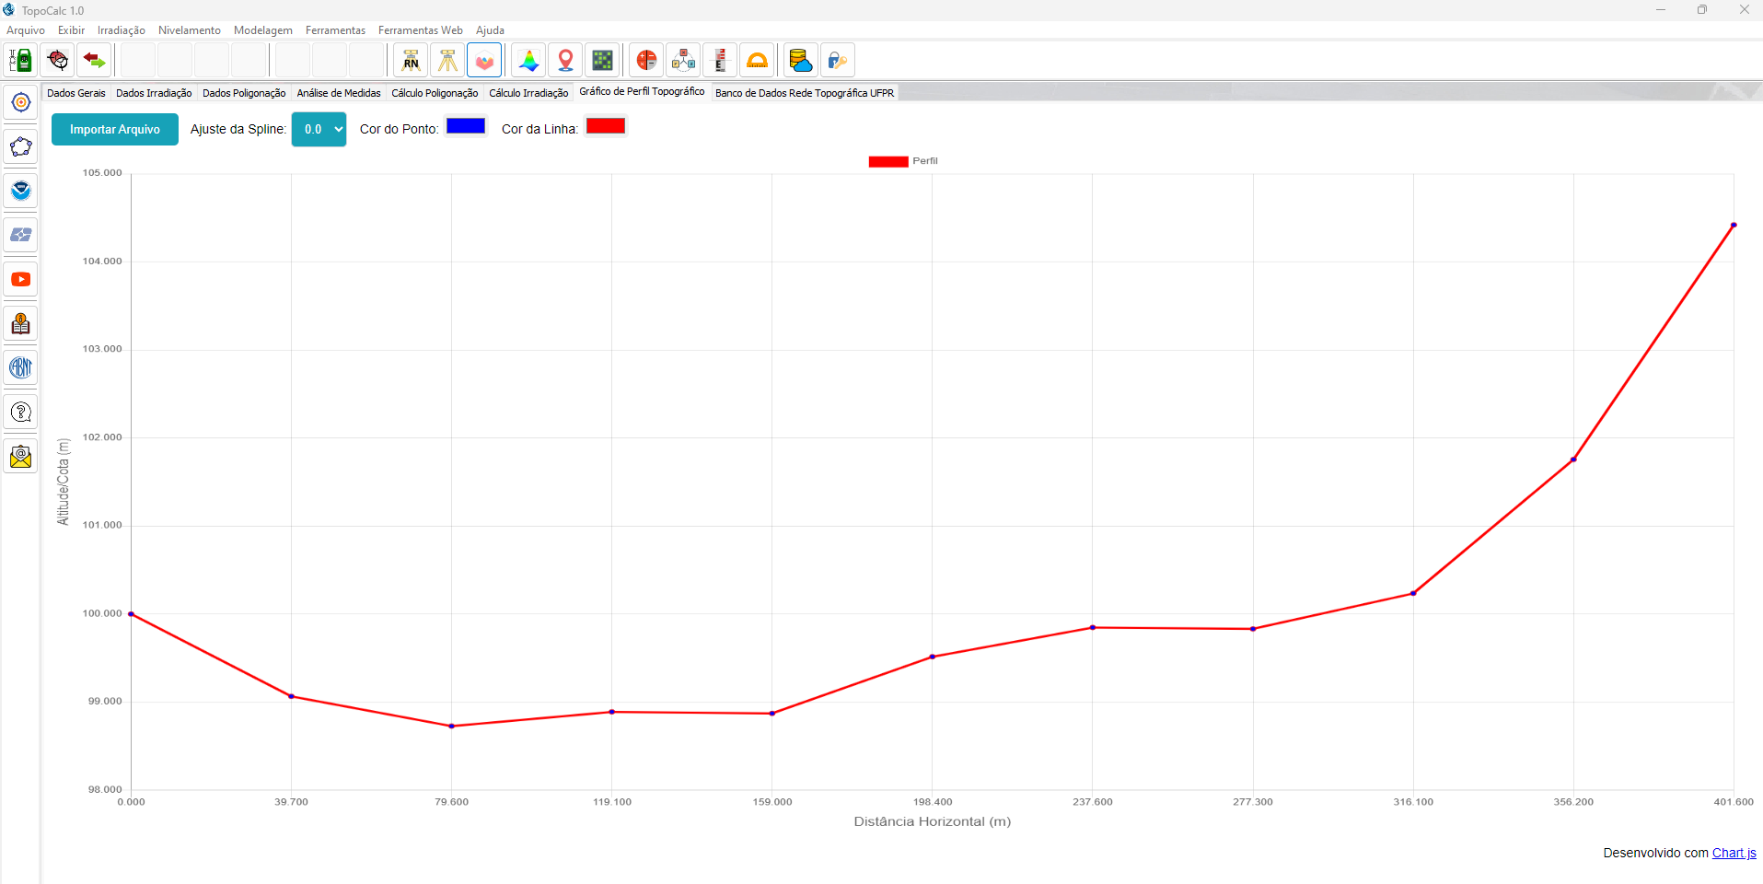Open the RN leveling tripod tool

coord(411,61)
